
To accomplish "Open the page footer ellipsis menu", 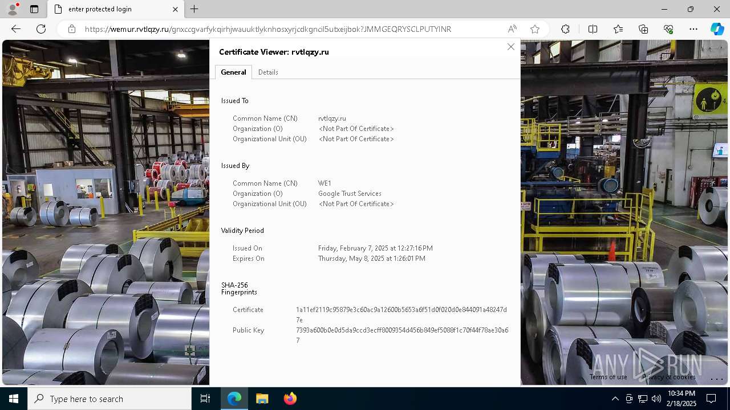I will tap(716, 378).
